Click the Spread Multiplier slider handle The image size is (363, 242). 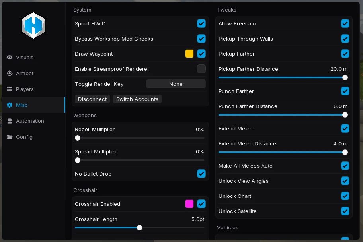[78, 160]
